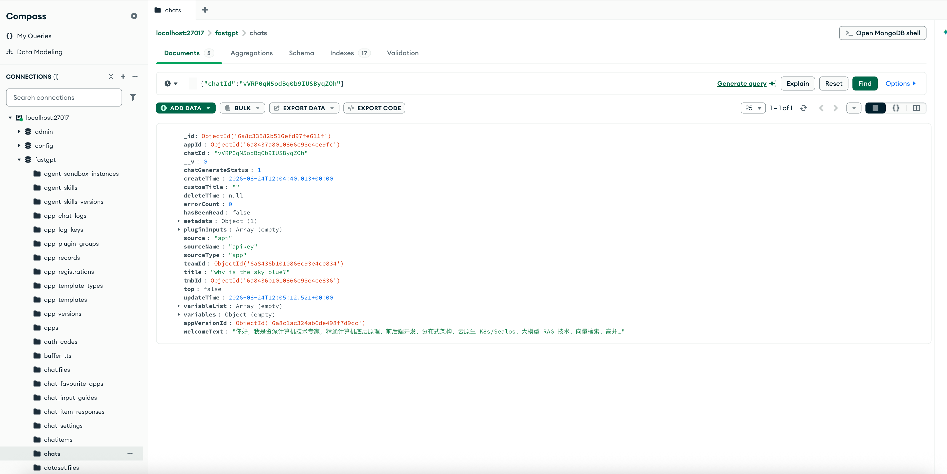The height and width of the screenshot is (474, 947).
Task: Click fastgpt breadcrumb link
Action: point(226,33)
